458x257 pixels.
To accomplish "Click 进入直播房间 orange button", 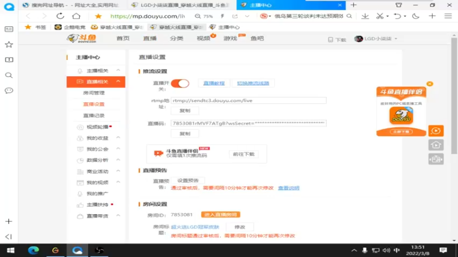I will (x=220, y=215).
